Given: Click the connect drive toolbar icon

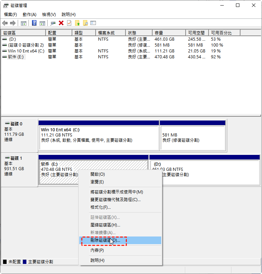Looking at the screenshot, I should [x=53, y=23].
